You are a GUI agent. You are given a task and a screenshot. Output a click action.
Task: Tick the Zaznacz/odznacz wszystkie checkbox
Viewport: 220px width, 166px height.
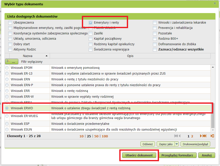point(155,49)
